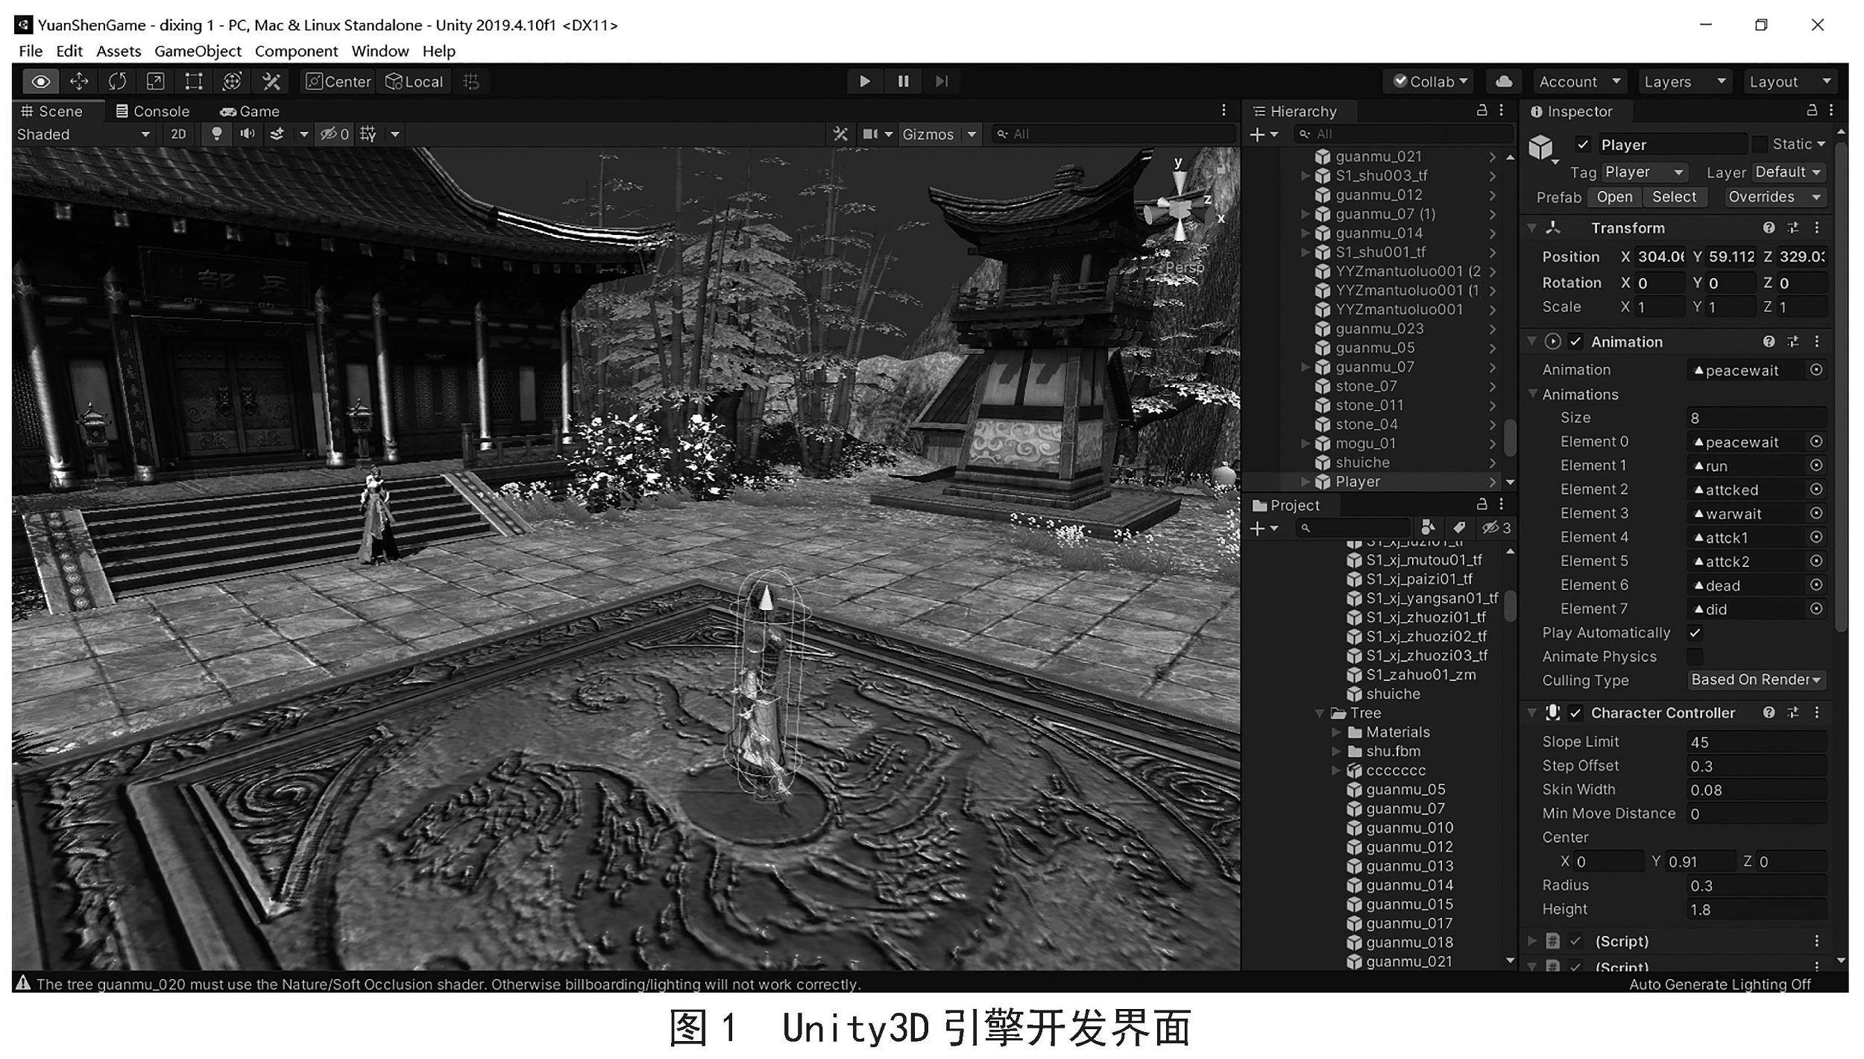The image size is (1864, 1059).
Task: Open Cloud services icon
Action: pos(1504,81)
